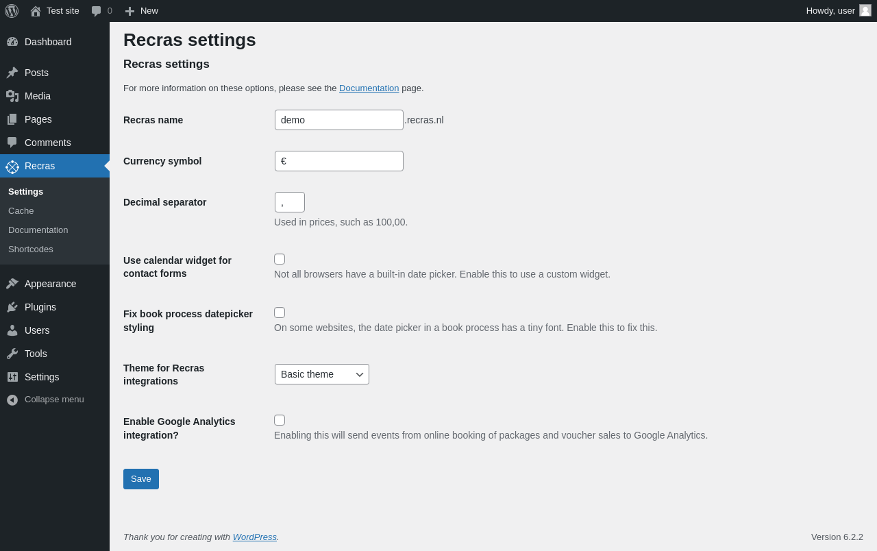
Task: Tick the fix datepicker styling checkbox
Action: 280,313
